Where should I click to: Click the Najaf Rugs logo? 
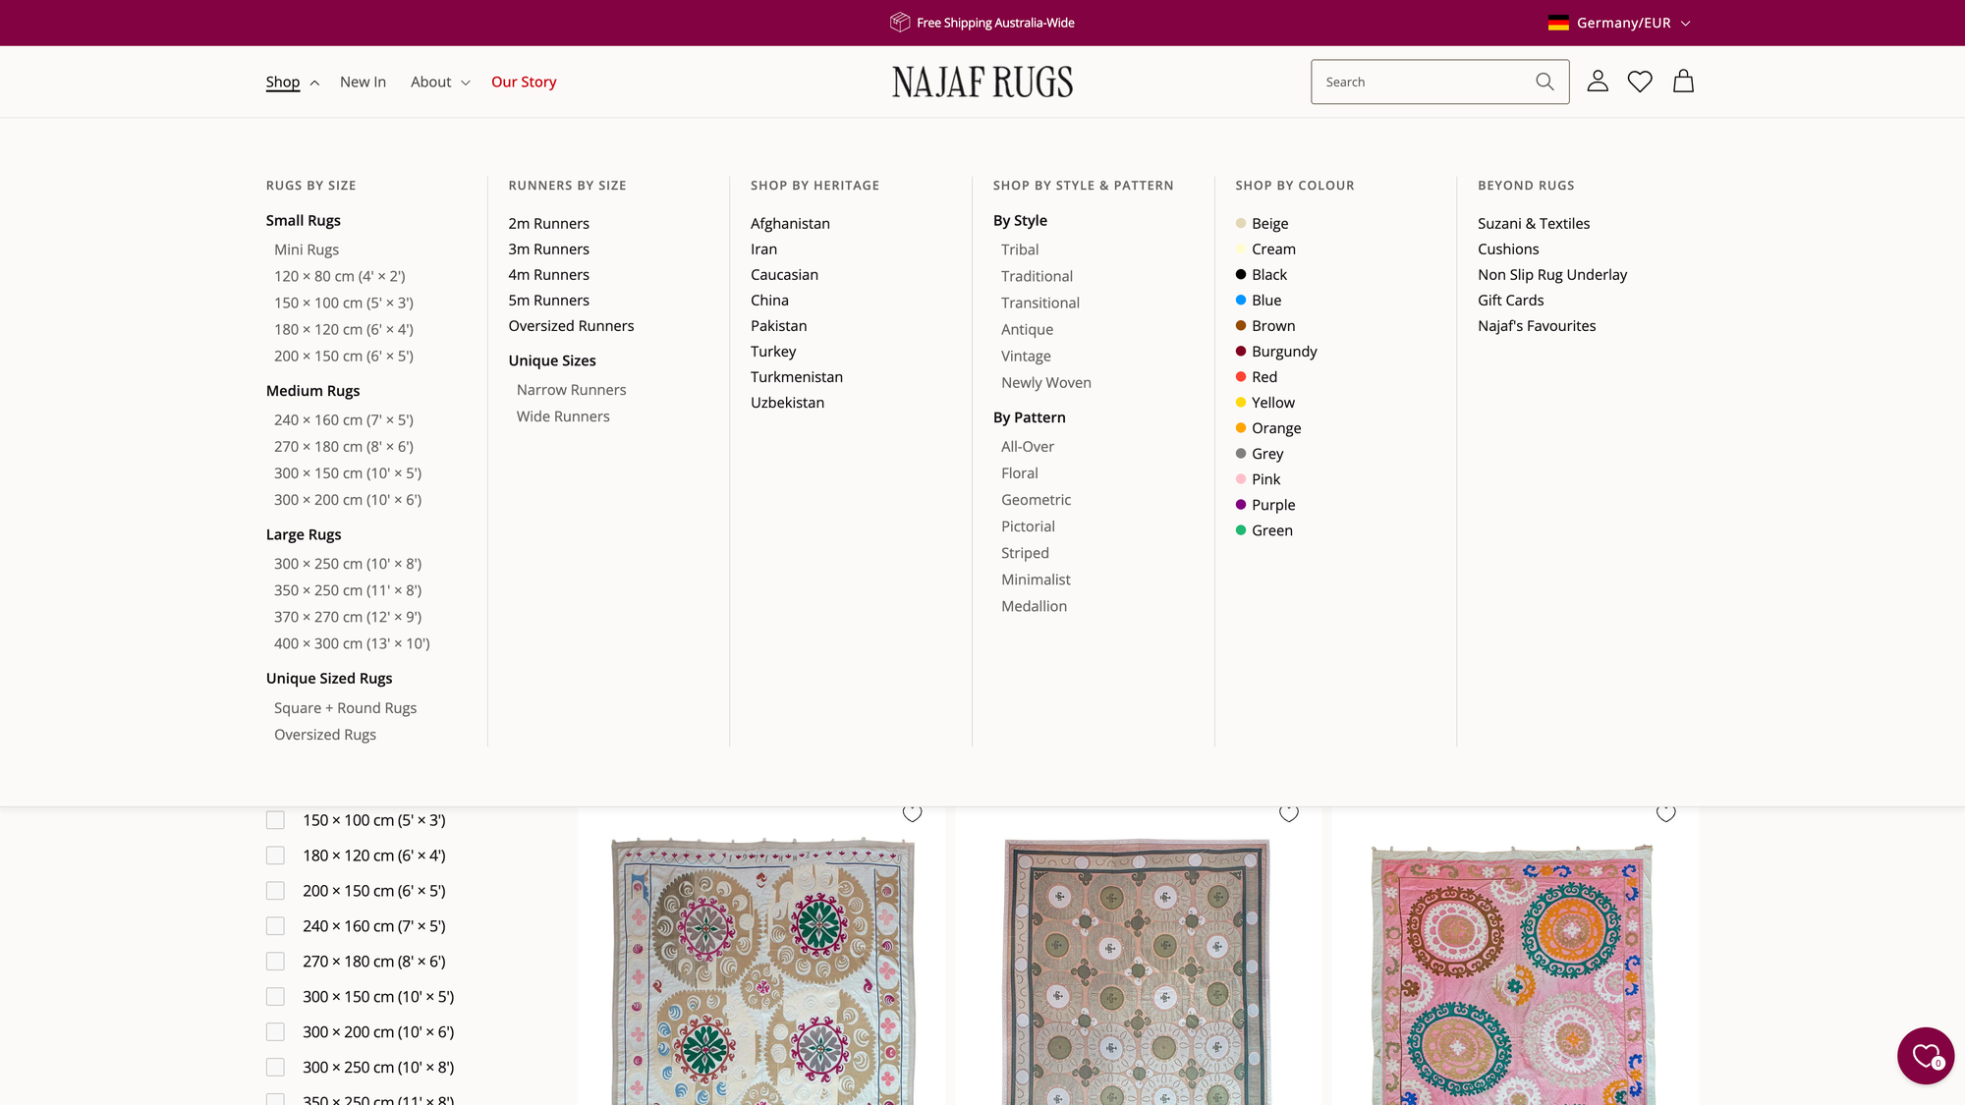pos(982,83)
